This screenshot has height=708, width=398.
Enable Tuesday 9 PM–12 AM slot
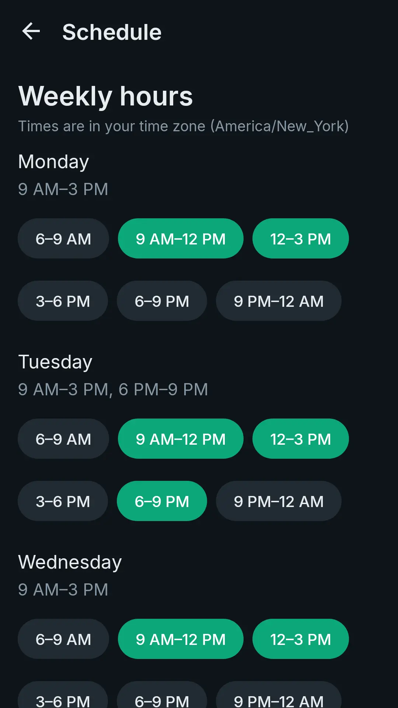[x=279, y=501]
